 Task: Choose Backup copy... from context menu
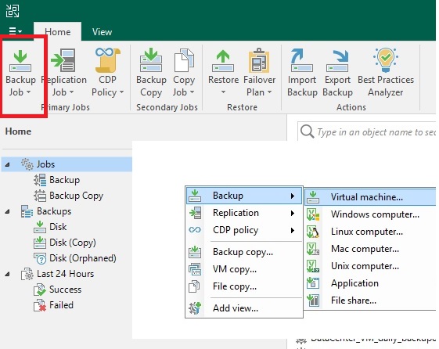pyautogui.click(x=244, y=252)
